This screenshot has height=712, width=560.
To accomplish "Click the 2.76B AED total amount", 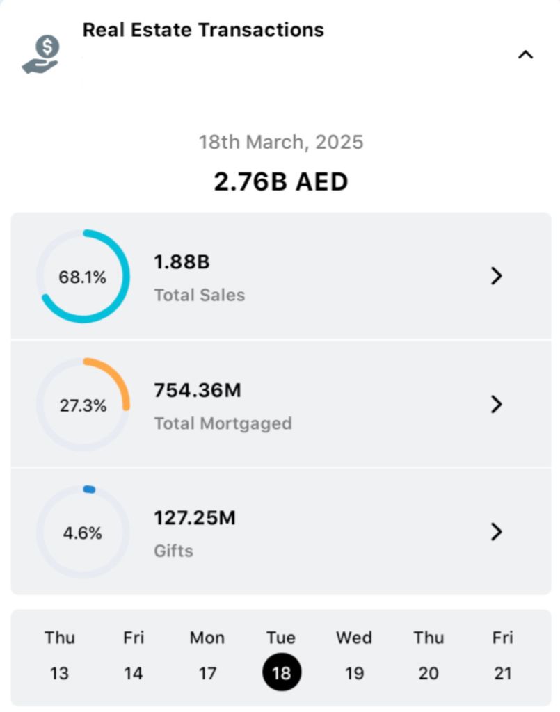I will [x=280, y=181].
